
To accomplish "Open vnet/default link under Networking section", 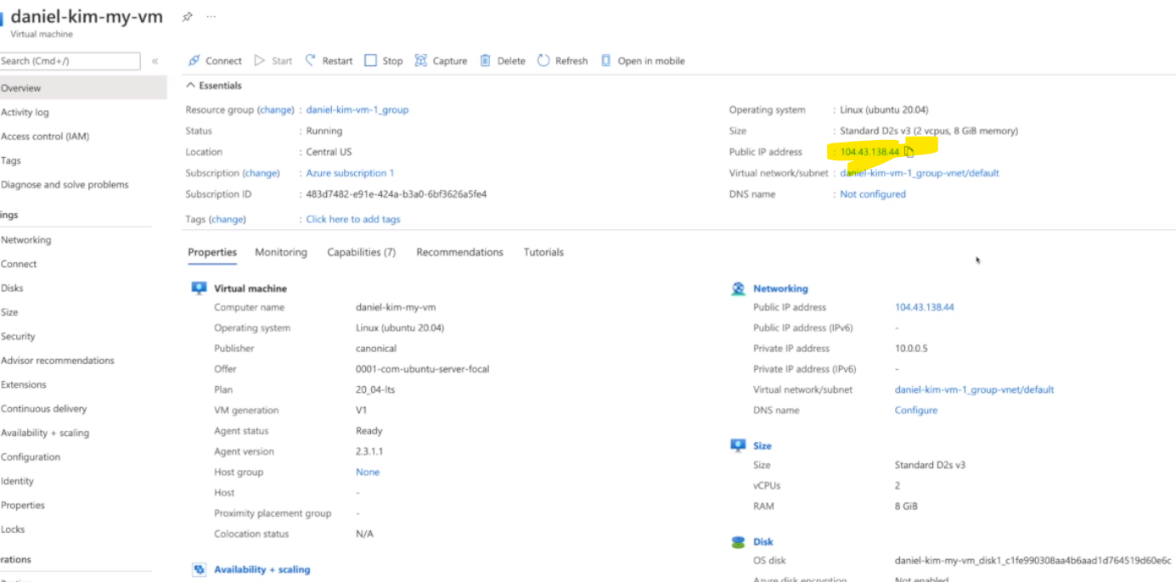I will [x=975, y=390].
